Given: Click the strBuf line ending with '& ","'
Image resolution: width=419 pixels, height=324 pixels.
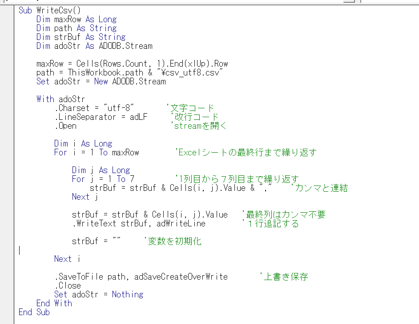Looking at the screenshot, I should pyautogui.click(x=181, y=188).
